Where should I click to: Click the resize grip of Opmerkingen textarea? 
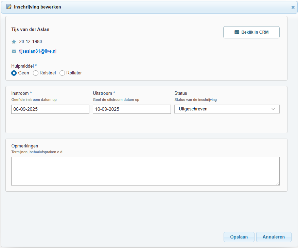(278, 183)
